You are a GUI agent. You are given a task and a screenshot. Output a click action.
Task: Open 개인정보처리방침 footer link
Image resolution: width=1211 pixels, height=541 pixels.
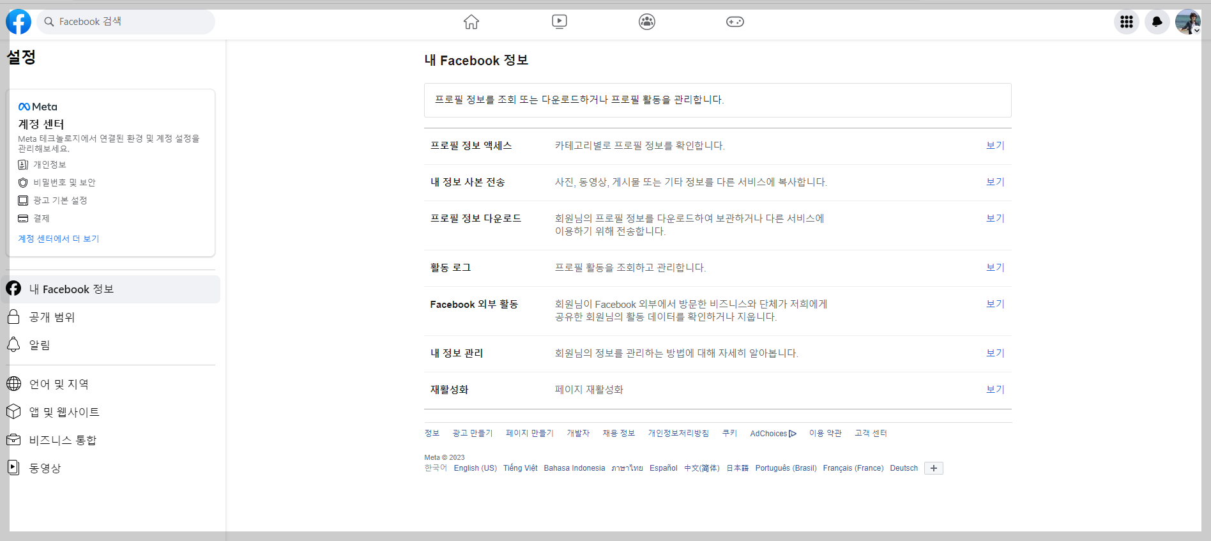[x=678, y=433]
